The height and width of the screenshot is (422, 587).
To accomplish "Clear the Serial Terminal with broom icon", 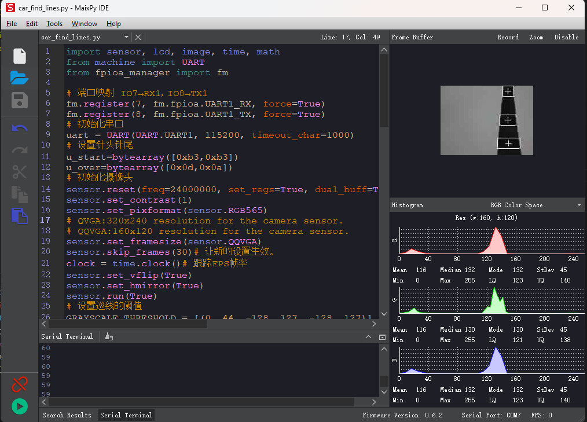I will tap(109, 336).
